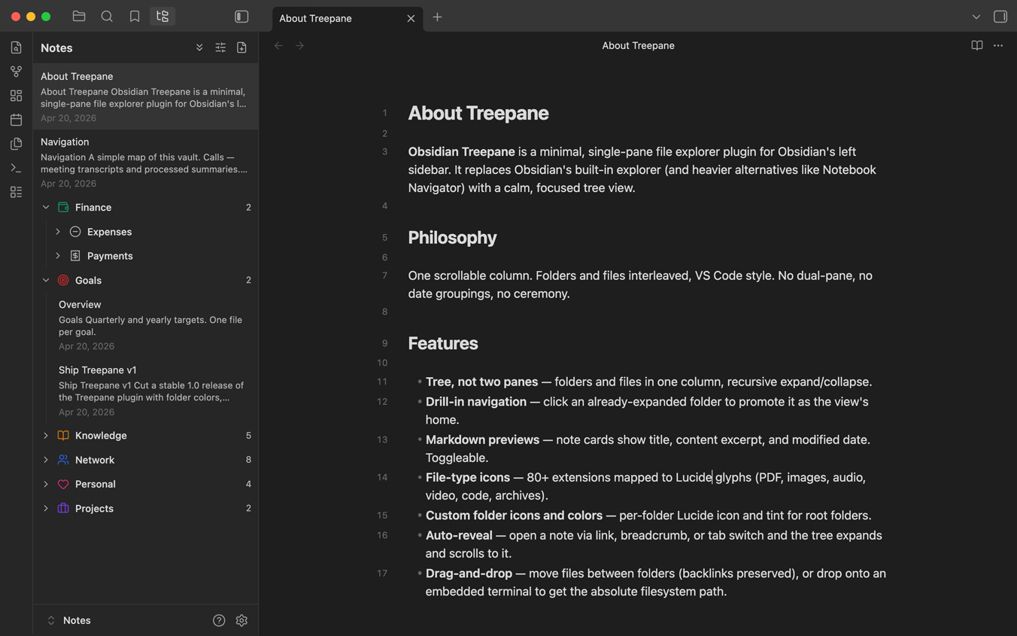The width and height of the screenshot is (1017, 636).
Task: Select the About Treepane tab
Action: [348, 18]
